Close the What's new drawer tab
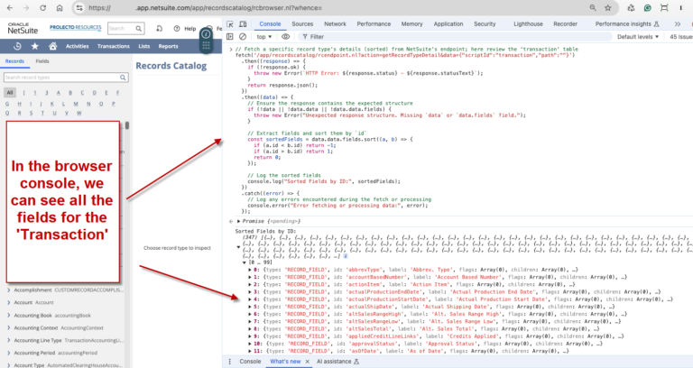 click(308, 362)
